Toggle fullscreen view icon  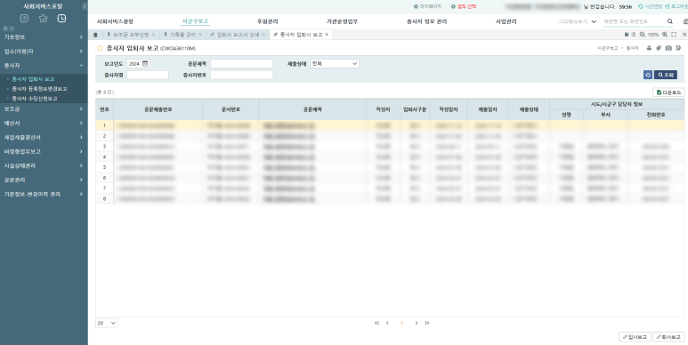674,34
